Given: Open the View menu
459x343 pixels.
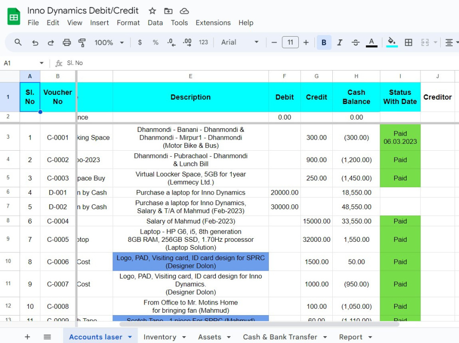Looking at the screenshot, I should click(75, 23).
